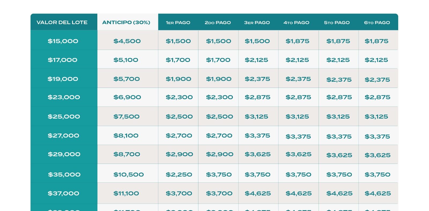Select the $23,000 lot value cell

(64, 97)
